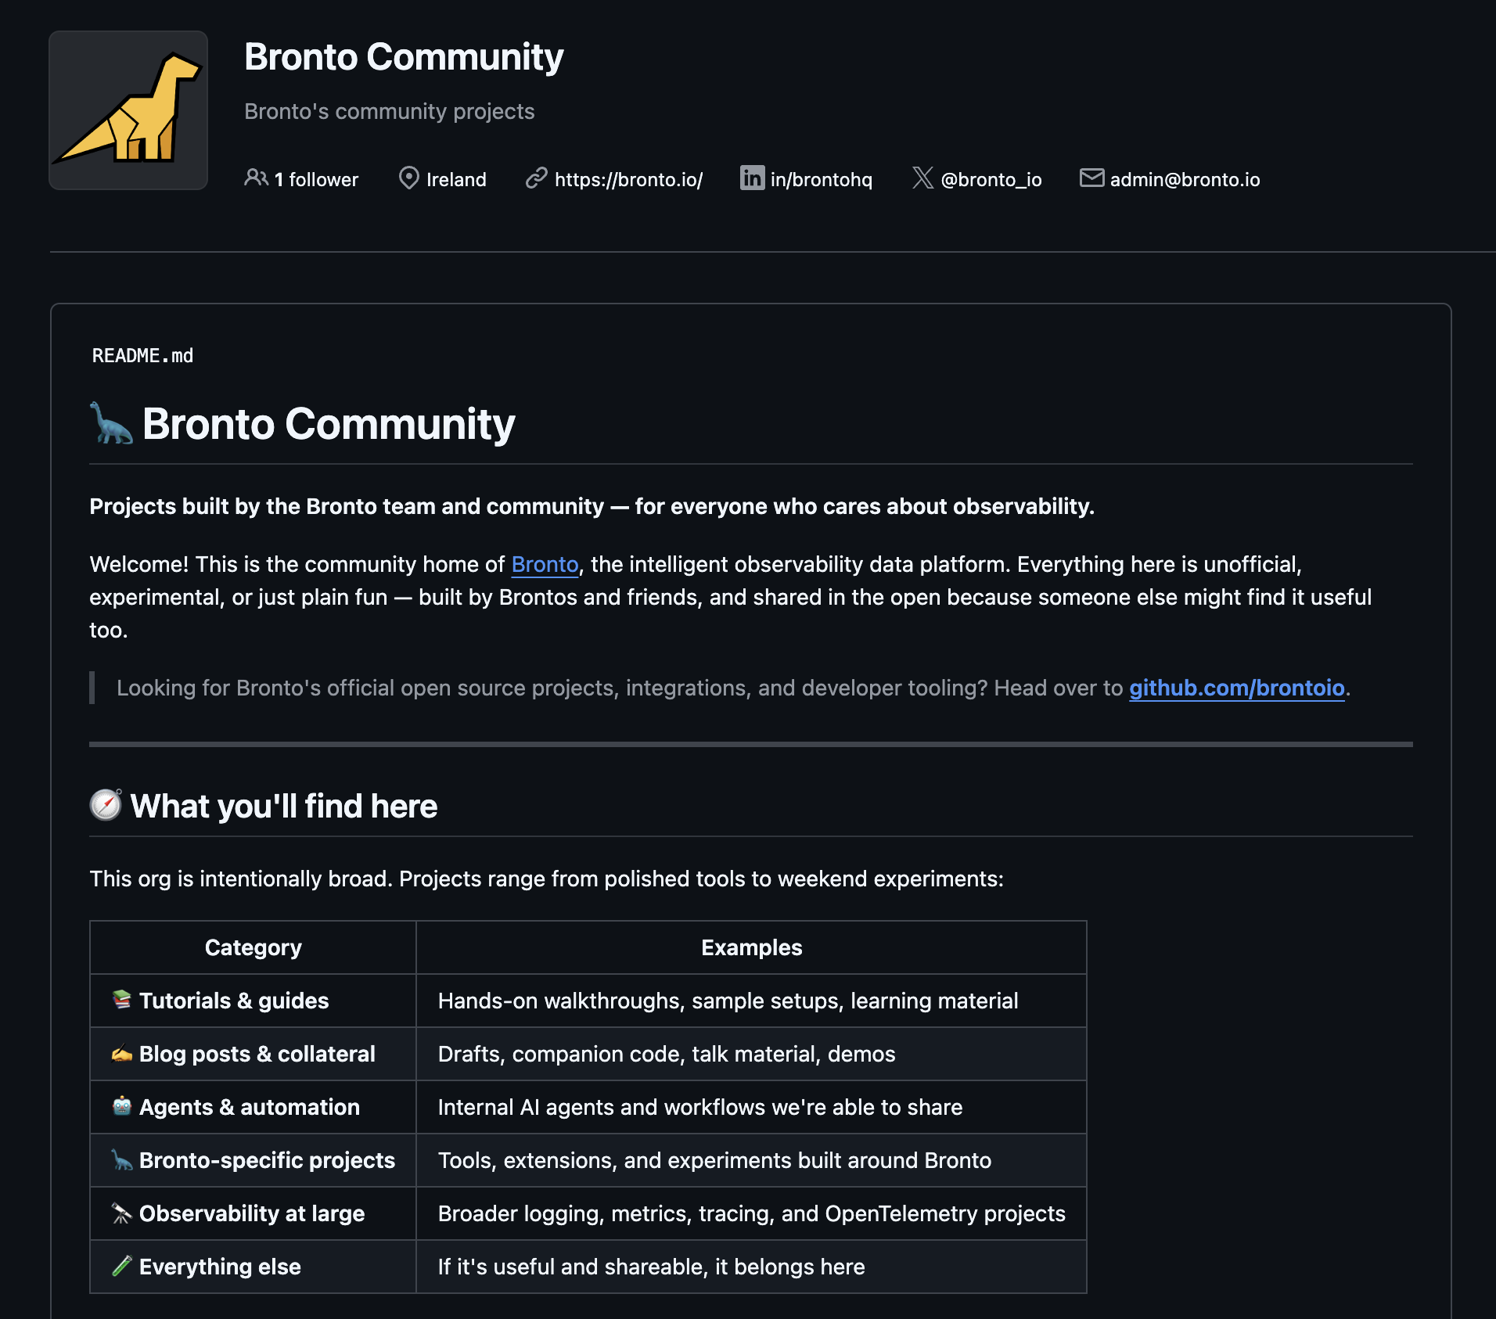Viewport: 1496px width, 1319px height.
Task: Click the telescope emoji in Observability row
Action: point(121,1213)
